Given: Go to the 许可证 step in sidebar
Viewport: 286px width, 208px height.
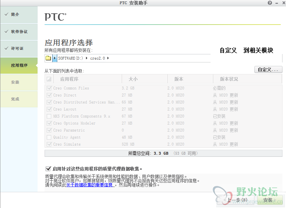Looking at the screenshot, I should (19, 48).
